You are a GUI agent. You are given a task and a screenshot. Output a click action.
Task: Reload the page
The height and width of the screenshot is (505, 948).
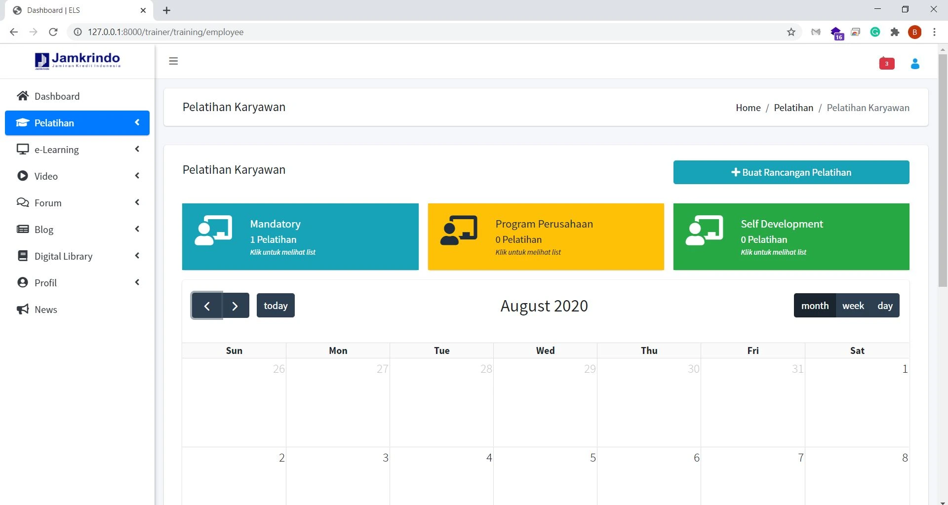tap(53, 32)
